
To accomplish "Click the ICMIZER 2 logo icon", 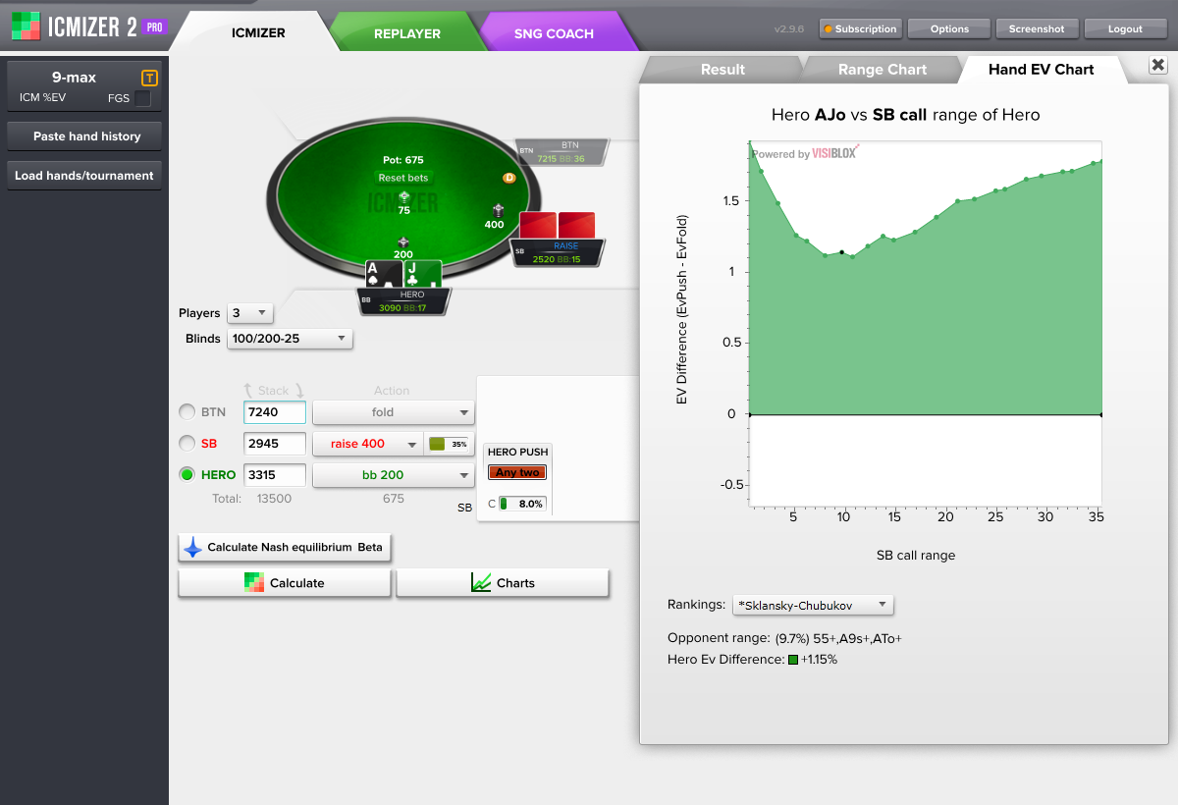I will click(26, 27).
